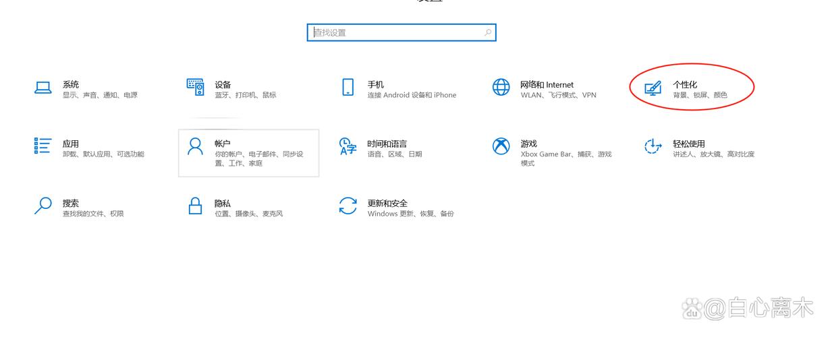Open the 搜索 magnifier icon

[x=43, y=206]
